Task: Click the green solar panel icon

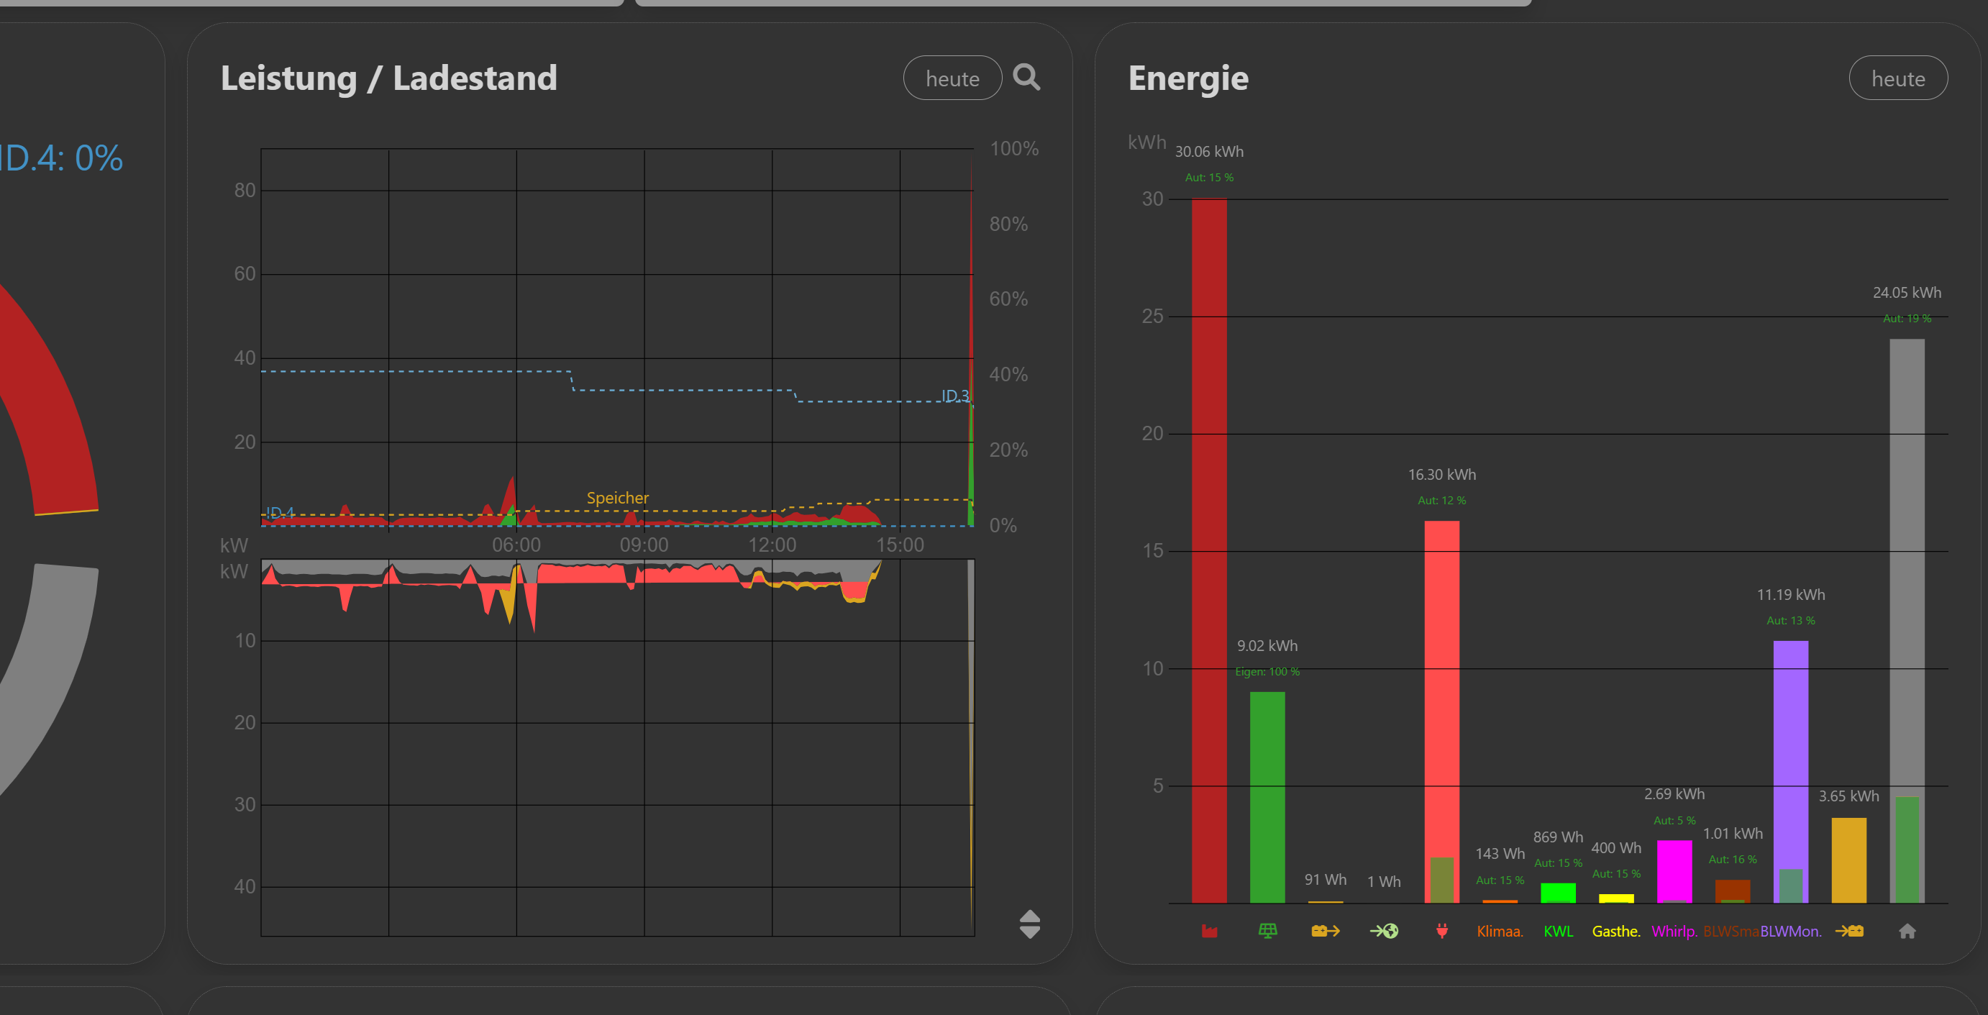Action: point(1267,931)
